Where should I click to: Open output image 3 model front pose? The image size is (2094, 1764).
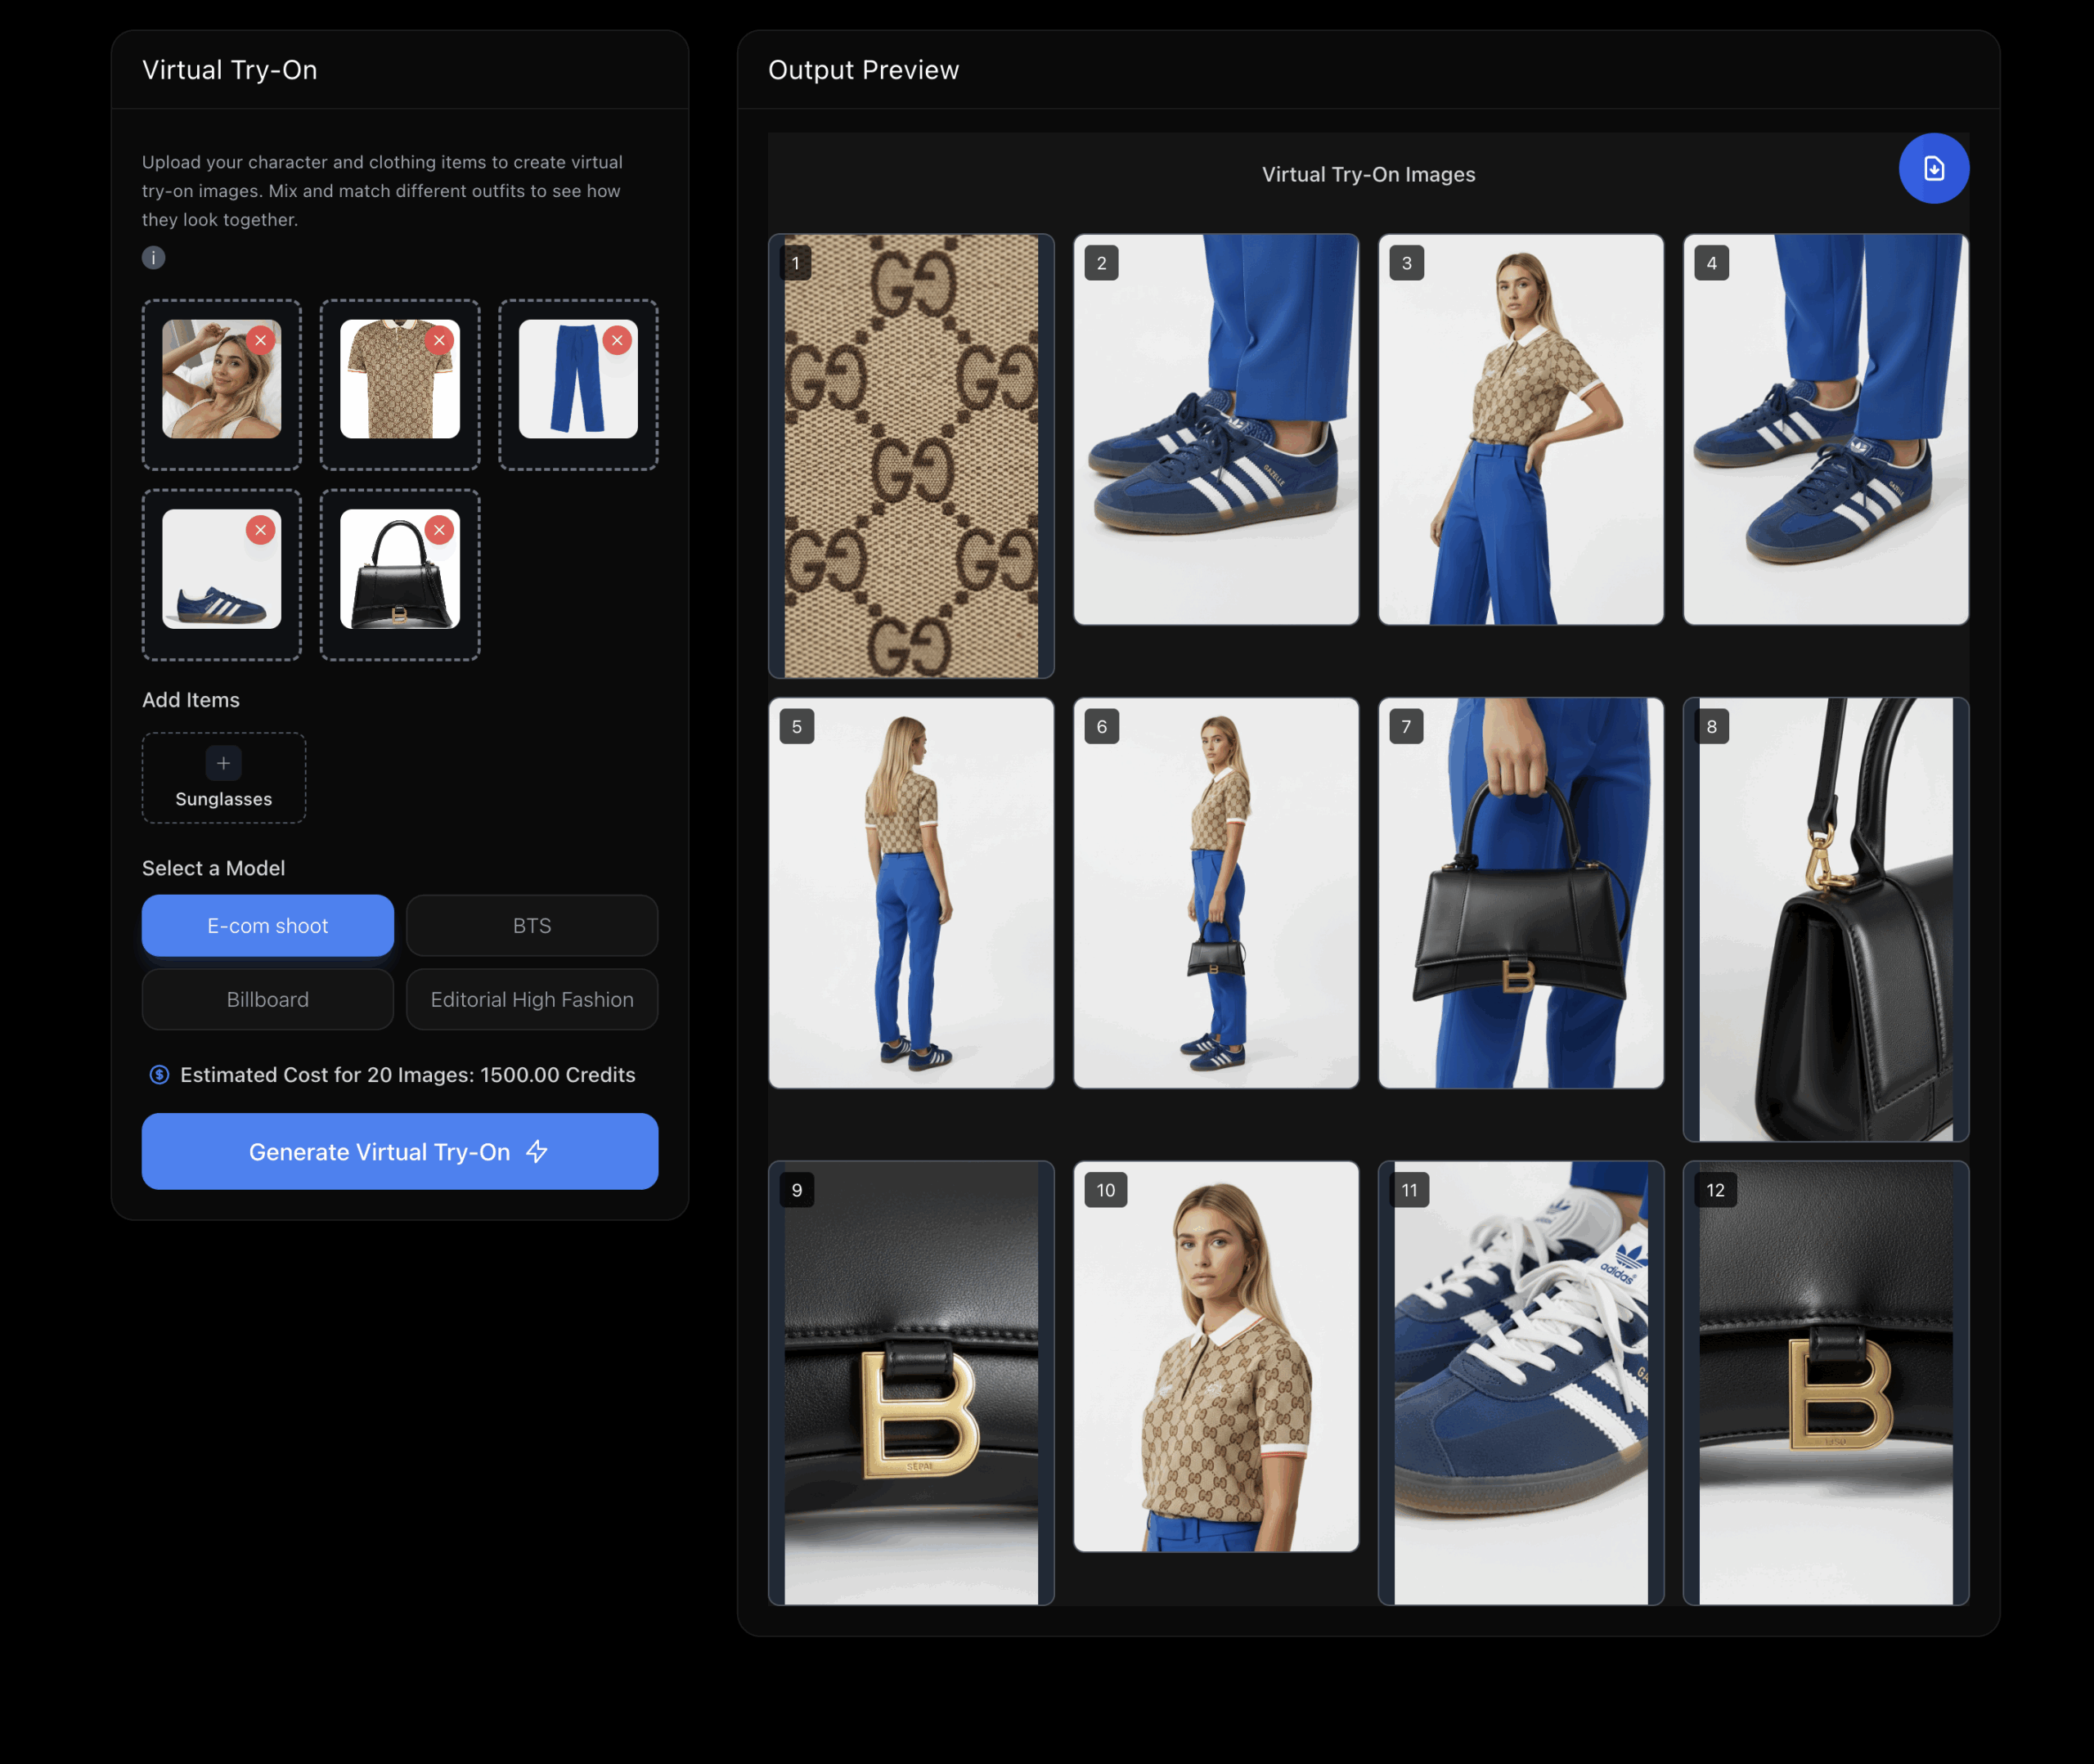coord(1521,430)
